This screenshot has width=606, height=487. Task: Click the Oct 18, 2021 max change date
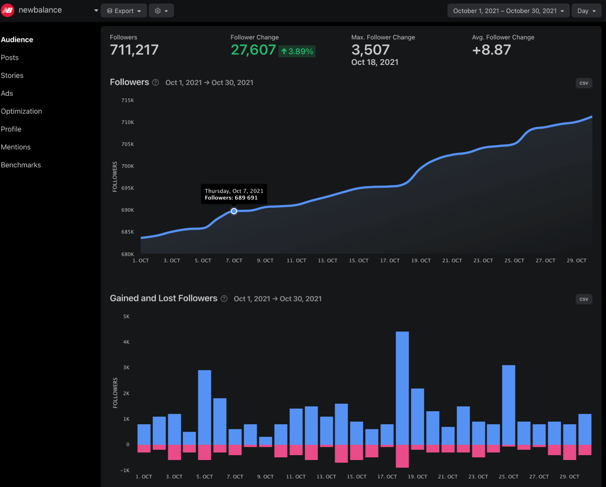pyautogui.click(x=375, y=62)
